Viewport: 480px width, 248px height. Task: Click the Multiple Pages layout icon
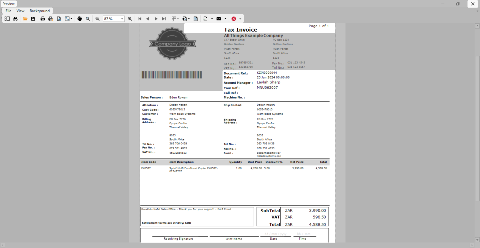click(174, 19)
